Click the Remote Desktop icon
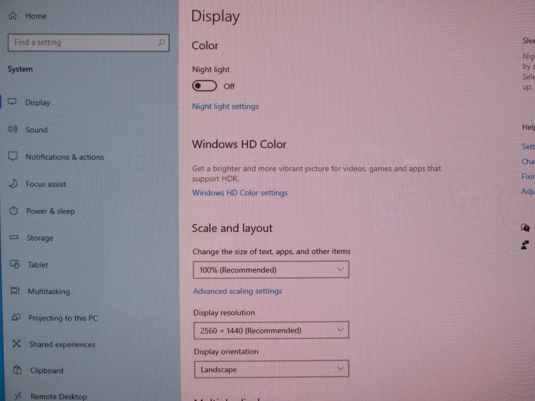Image resolution: width=535 pixels, height=401 pixels. [18, 396]
